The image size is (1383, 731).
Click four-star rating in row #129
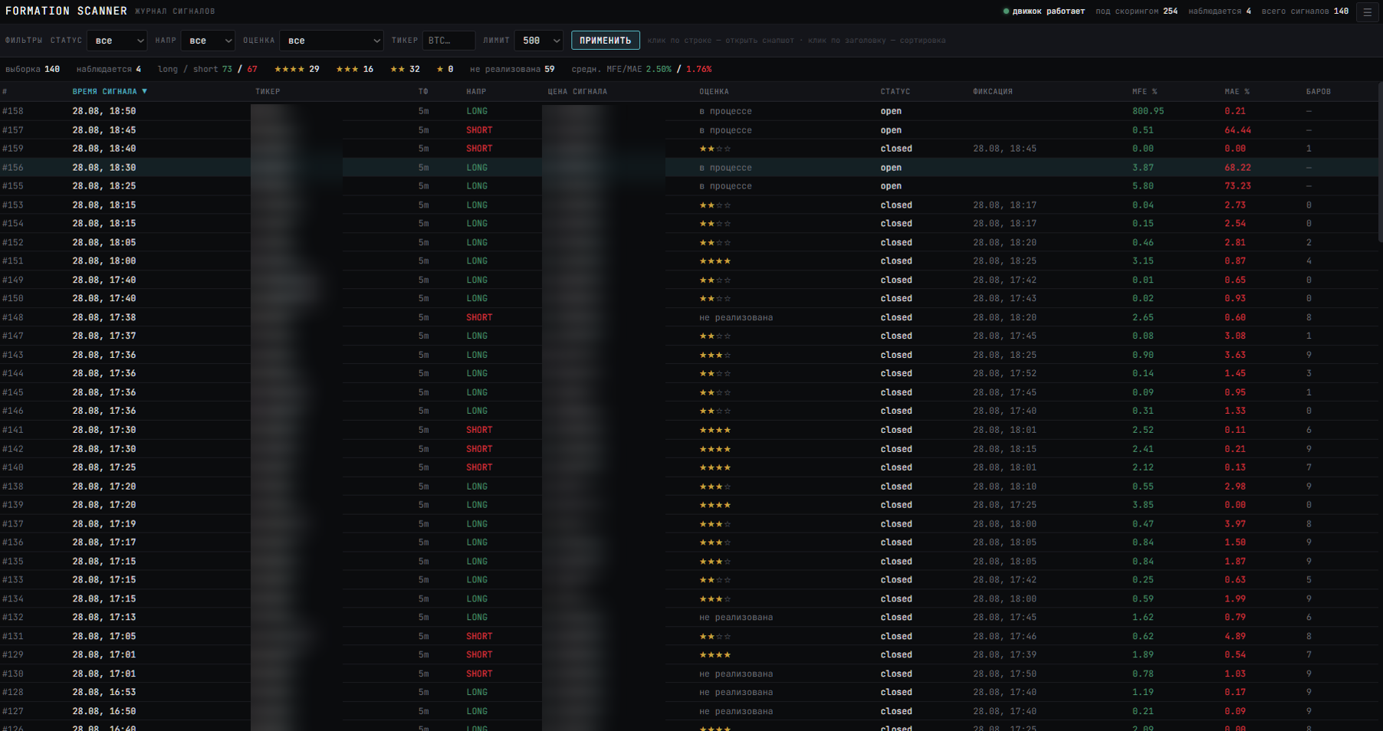[714, 655]
